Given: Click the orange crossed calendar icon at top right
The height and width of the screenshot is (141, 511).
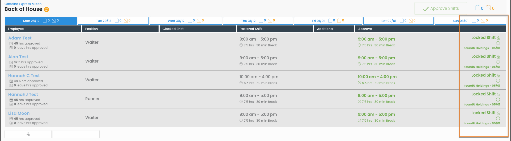Looking at the screenshot, I should pos(488,8).
